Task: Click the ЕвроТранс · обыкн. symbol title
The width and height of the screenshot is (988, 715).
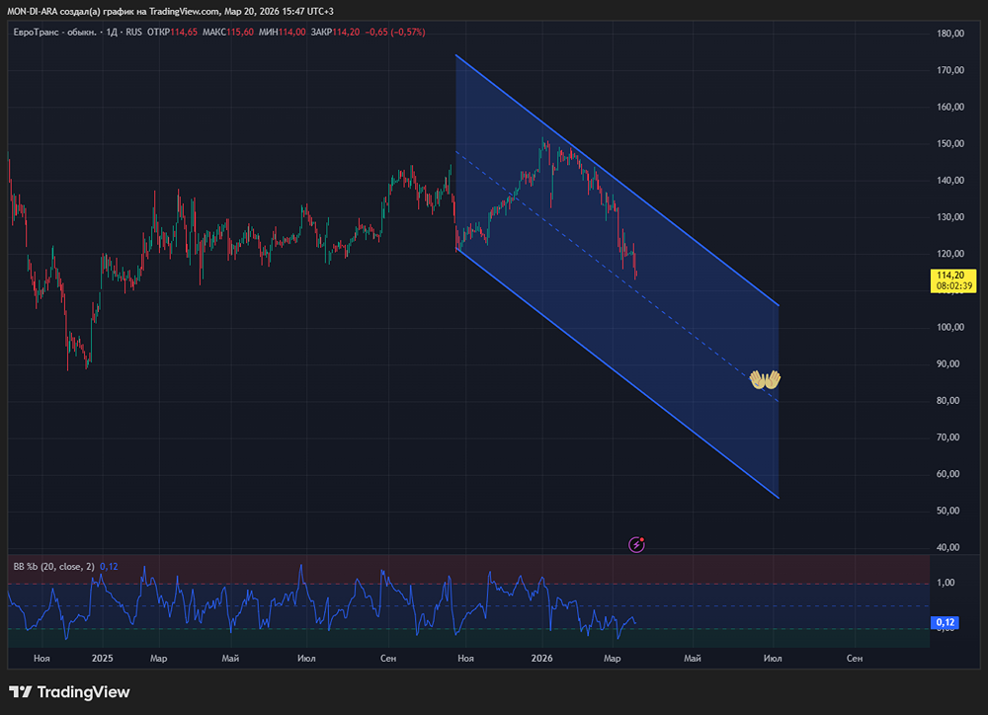Action: (54, 33)
